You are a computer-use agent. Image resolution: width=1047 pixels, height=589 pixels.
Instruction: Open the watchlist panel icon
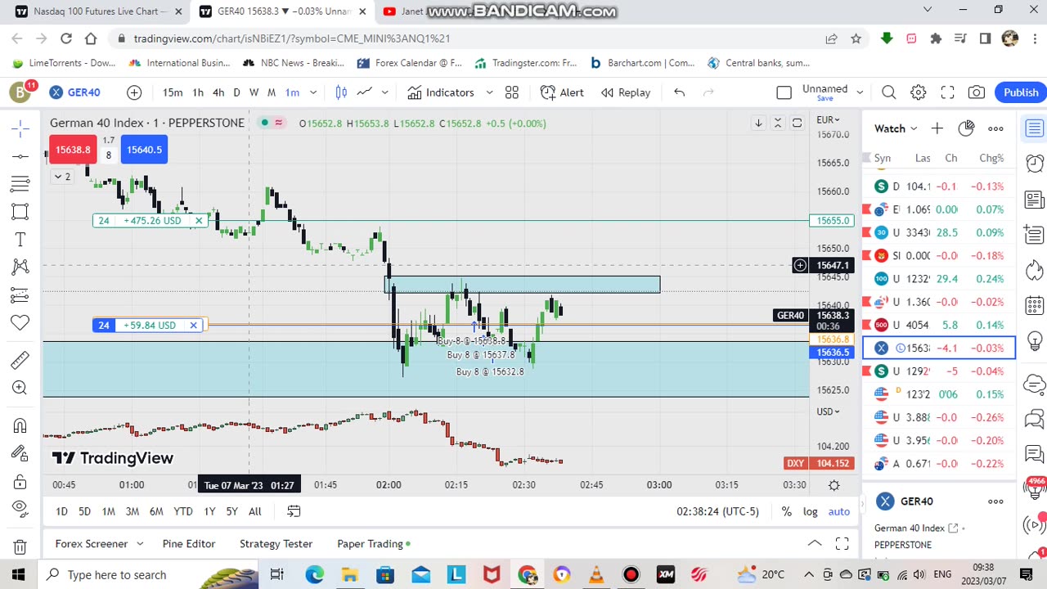click(1035, 128)
